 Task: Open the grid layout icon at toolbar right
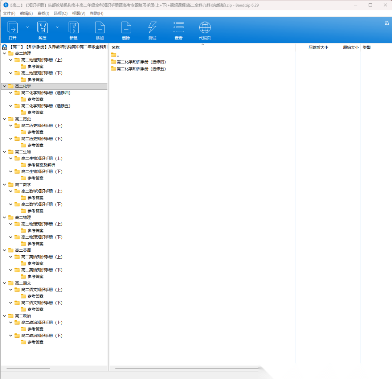coord(387,22)
